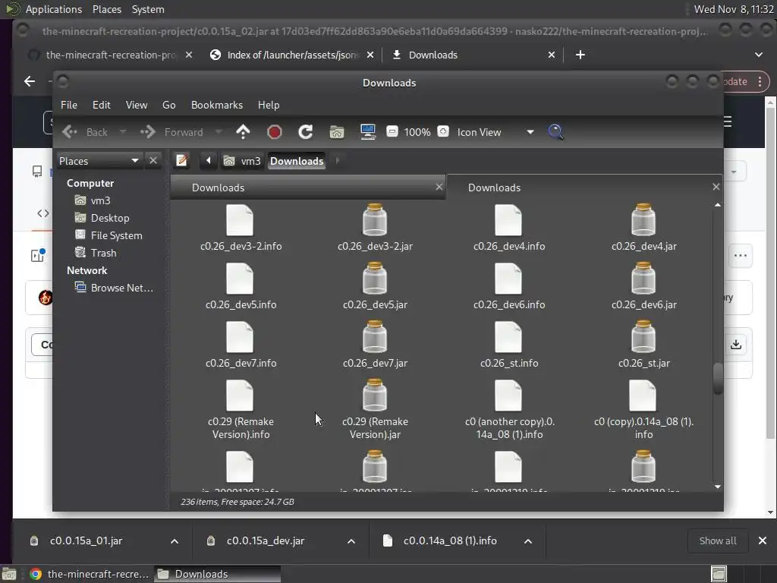This screenshot has height=583, width=777.
Task: Open the Places sidebar type dropdown
Action: click(x=99, y=161)
